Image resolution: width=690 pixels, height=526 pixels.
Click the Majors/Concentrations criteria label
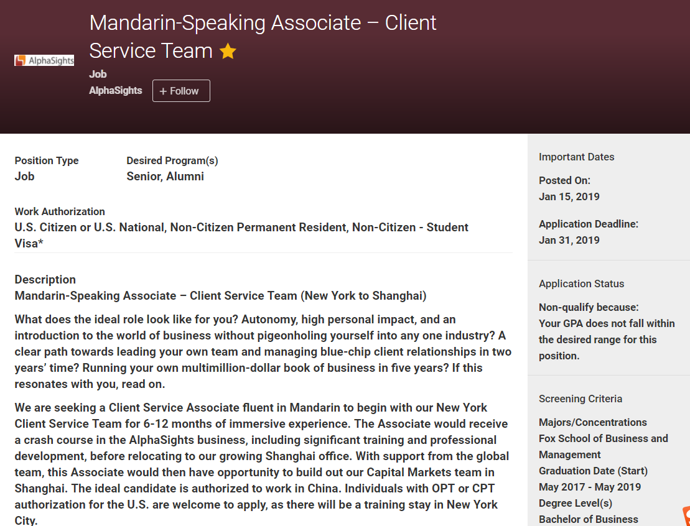[x=593, y=422]
